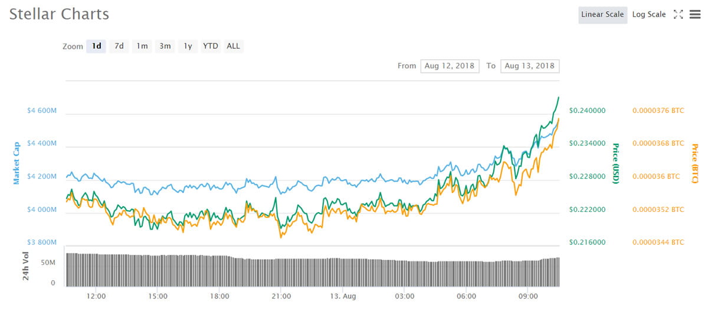This screenshot has width=708, height=312.
Task: Click the $0.222000 price label
Action: click(x=587, y=209)
